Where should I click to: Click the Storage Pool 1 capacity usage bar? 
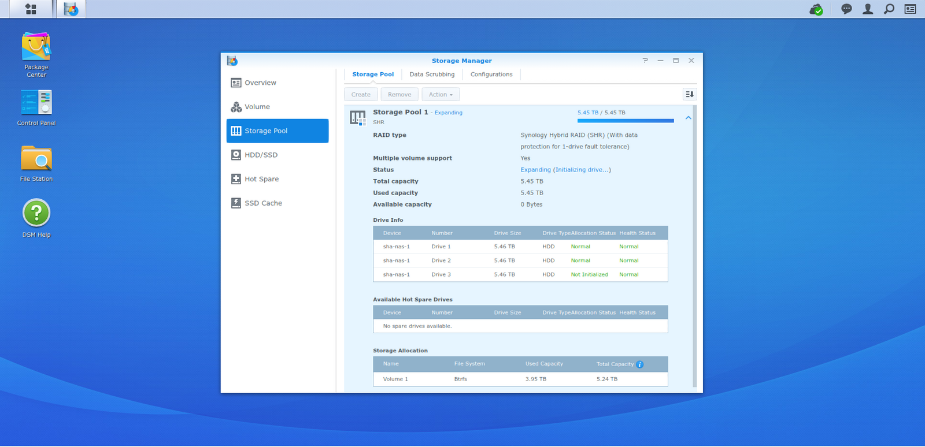point(626,121)
